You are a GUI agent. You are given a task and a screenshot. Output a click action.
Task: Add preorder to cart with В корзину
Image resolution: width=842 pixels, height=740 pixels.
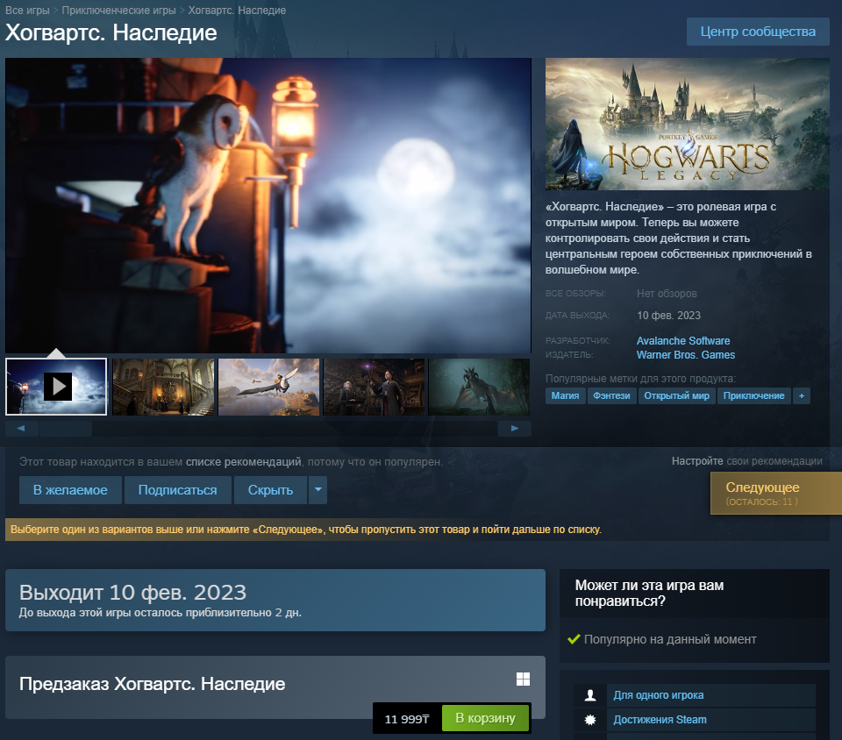(485, 718)
